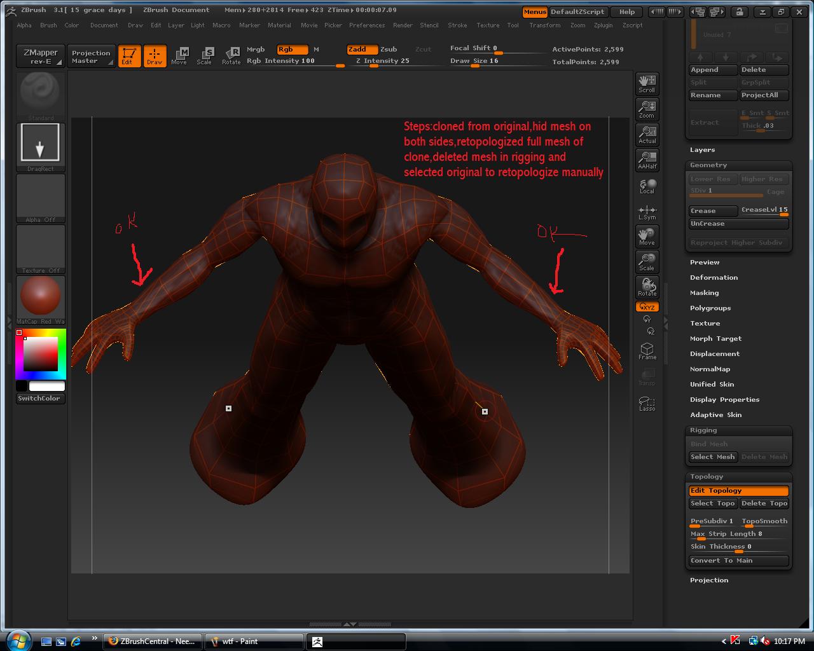
Task: Open the Zplugin menu
Action: tap(603, 25)
